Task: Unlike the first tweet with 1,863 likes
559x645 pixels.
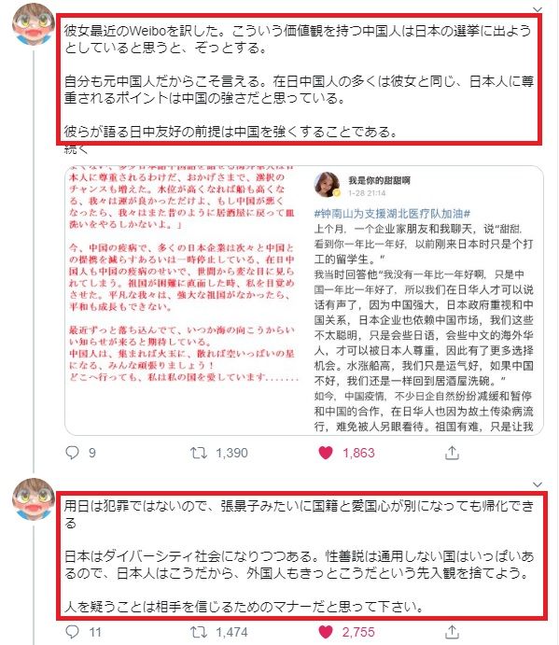Action: (326, 453)
